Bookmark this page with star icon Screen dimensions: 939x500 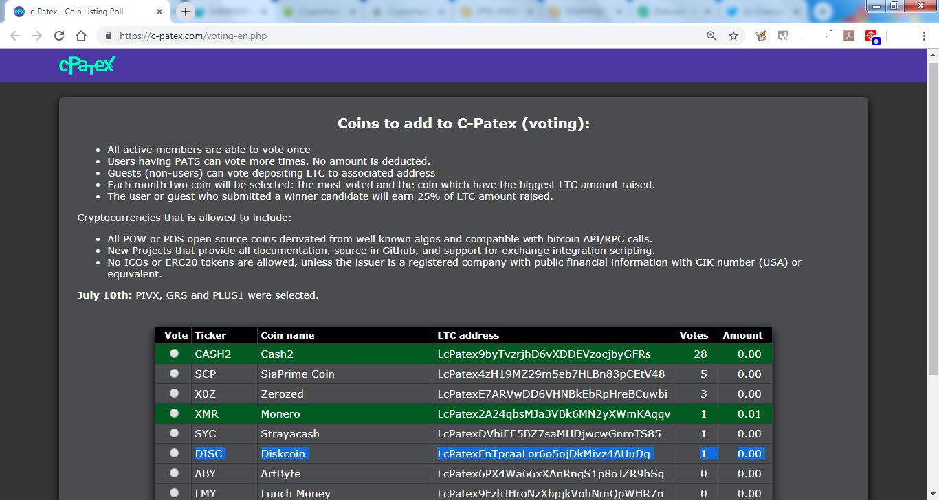click(x=733, y=36)
